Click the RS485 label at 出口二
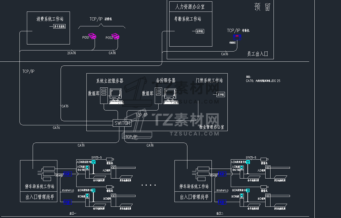Image resolution: width=341 pixels, height=218 pixels. pos(214,175)
